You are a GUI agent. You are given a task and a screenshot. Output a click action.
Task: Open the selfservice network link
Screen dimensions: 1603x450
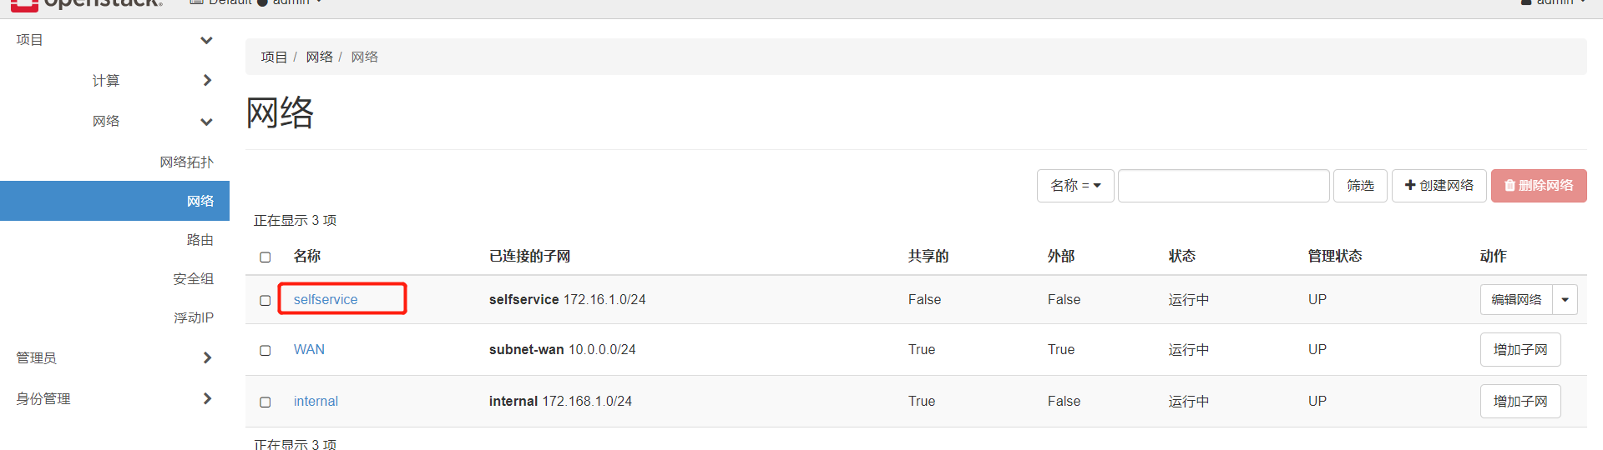(x=326, y=299)
